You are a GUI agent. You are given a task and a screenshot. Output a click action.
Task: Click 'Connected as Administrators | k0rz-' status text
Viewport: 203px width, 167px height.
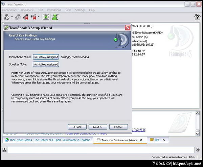173,157
